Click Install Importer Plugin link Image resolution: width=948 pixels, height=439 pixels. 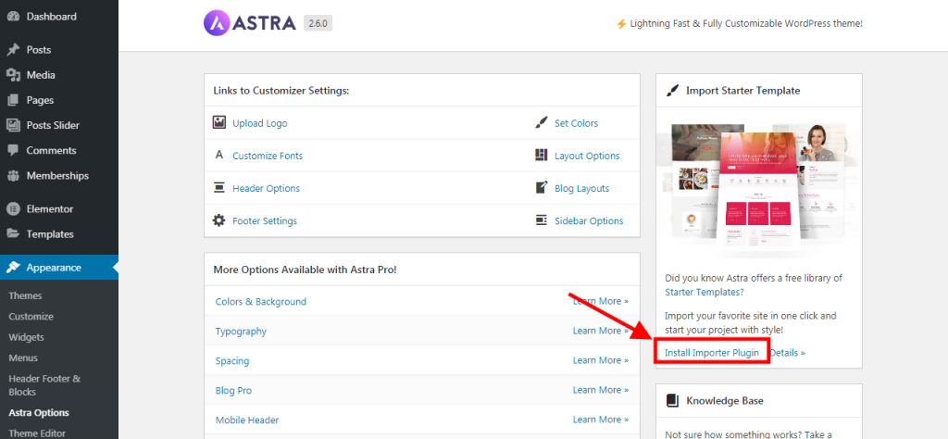click(x=712, y=353)
